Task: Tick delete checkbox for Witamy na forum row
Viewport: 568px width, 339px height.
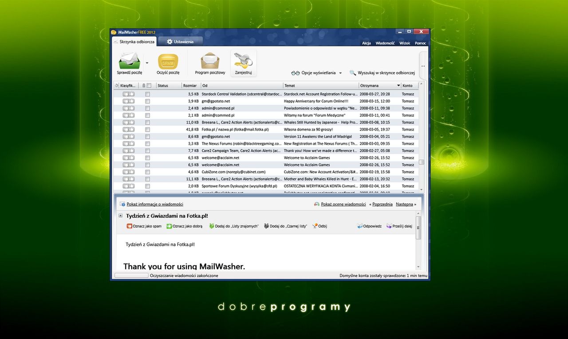Action: (148, 116)
